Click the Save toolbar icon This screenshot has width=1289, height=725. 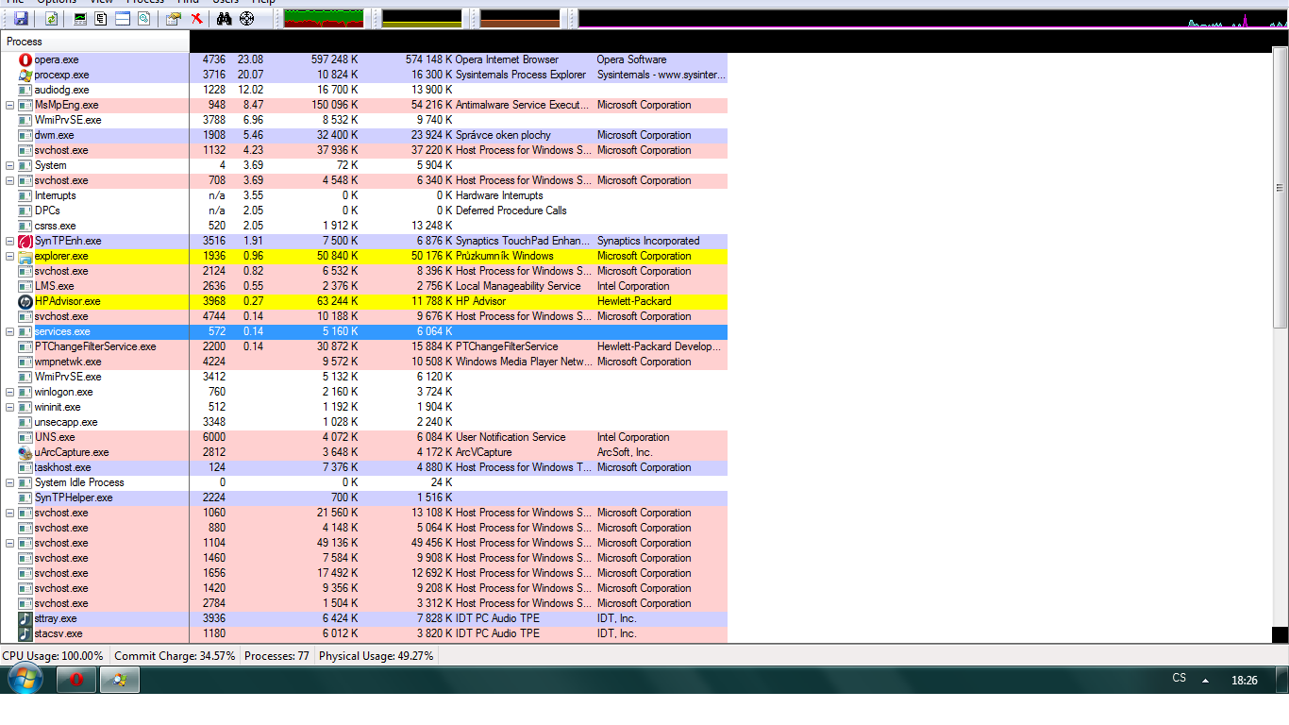[x=21, y=19]
